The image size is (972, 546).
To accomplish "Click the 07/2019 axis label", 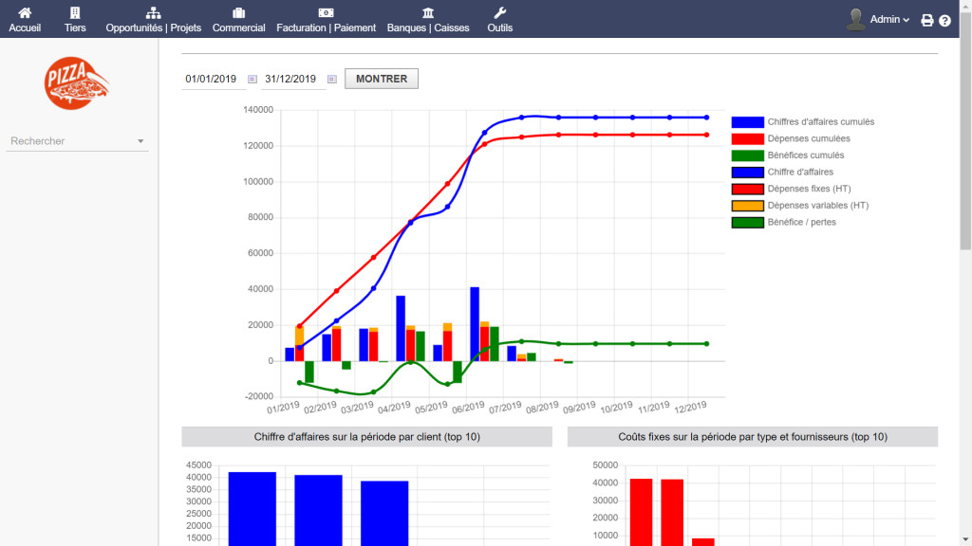I will tap(505, 408).
